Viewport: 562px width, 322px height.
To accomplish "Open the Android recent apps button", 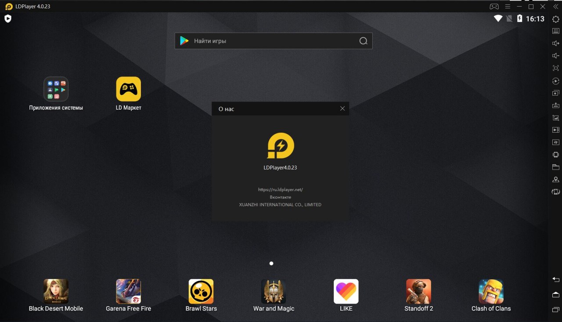I will (x=555, y=310).
